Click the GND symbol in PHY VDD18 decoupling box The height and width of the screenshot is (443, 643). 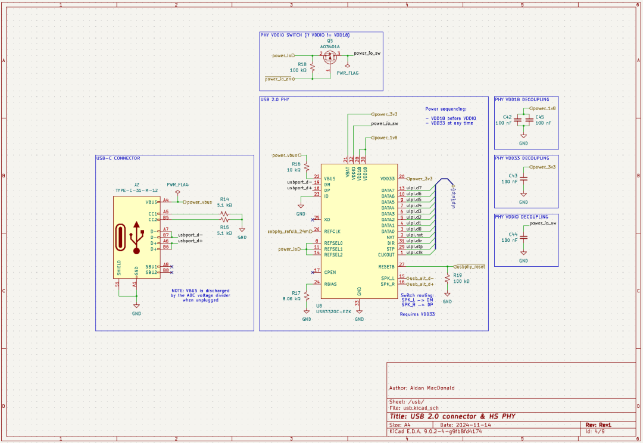[524, 136]
